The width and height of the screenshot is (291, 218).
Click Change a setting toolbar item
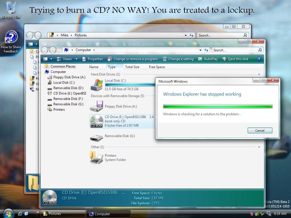[178, 59]
